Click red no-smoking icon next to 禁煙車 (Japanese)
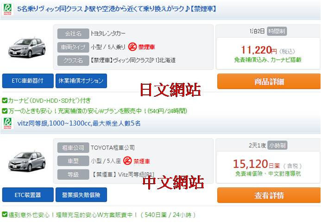Screen dimensions: 321x223 (x=132, y=47)
